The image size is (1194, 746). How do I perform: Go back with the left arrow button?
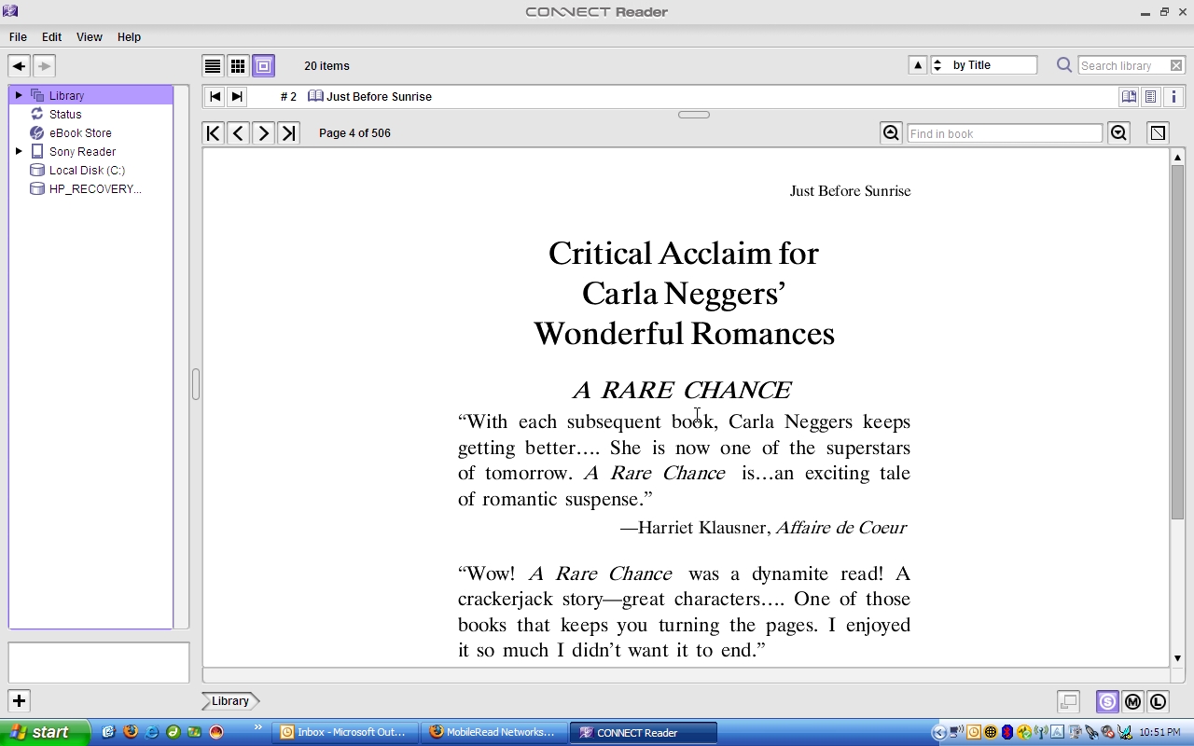19,66
